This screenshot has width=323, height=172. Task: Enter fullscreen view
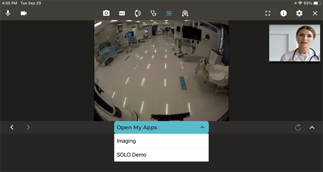tap(267, 13)
